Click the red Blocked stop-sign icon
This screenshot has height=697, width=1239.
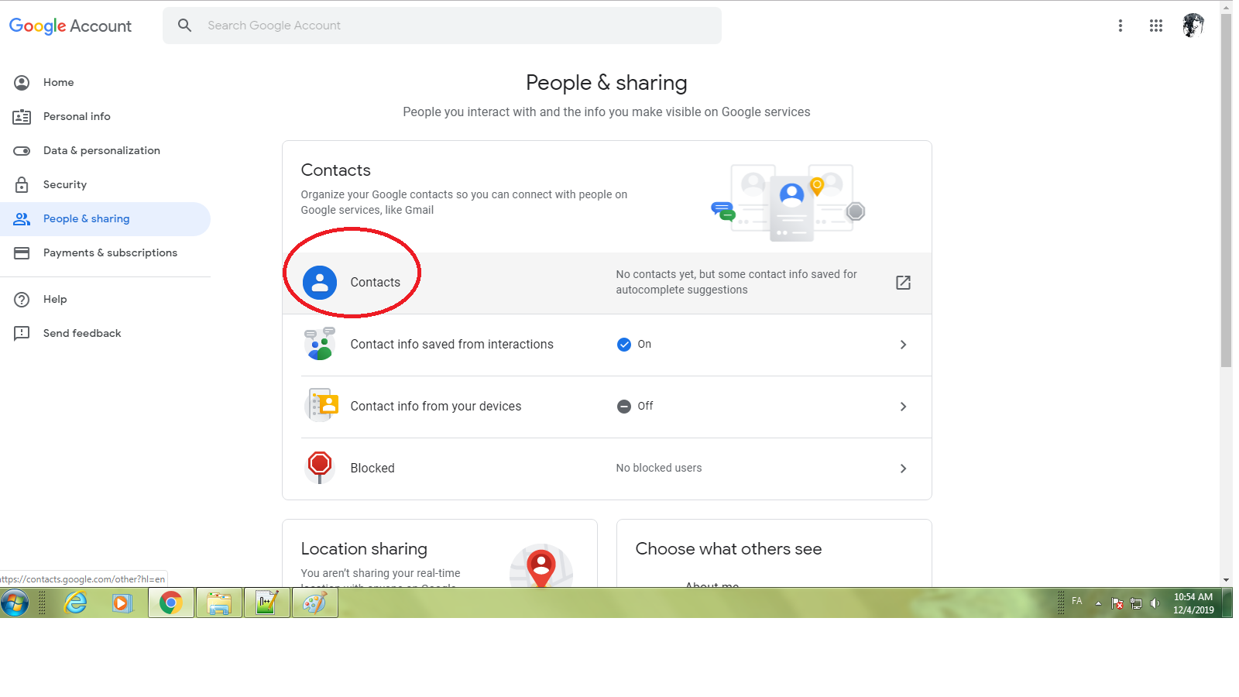(320, 467)
